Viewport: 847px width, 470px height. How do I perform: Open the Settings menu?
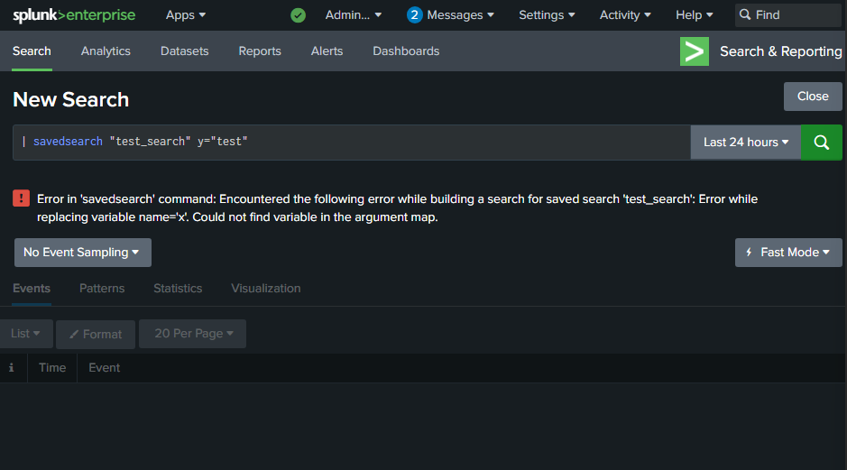click(x=547, y=15)
